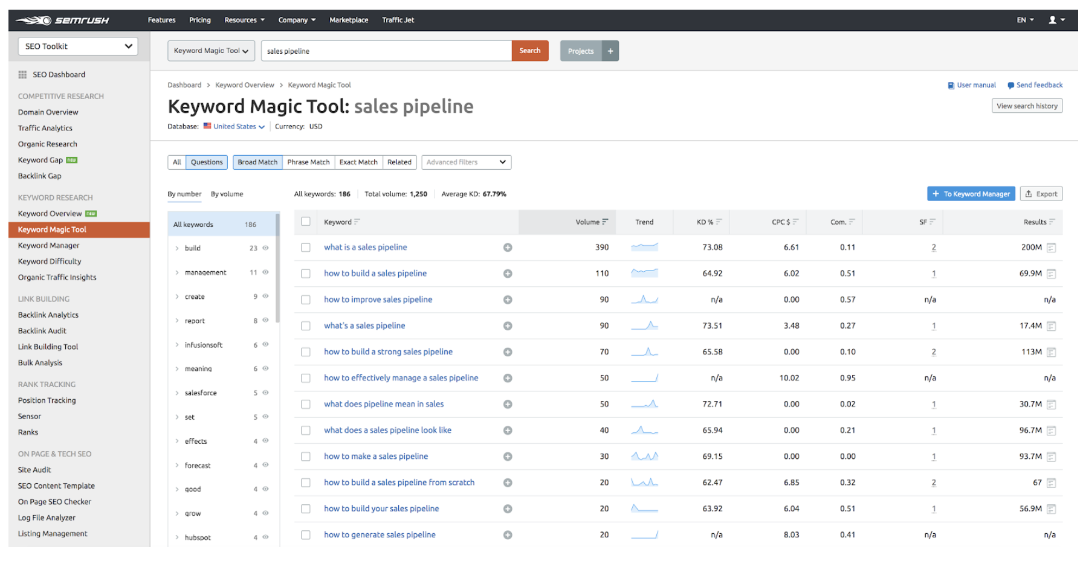The height and width of the screenshot is (564, 1083).
Task: Click the SEO Dashboard grid icon
Action: tap(22, 75)
